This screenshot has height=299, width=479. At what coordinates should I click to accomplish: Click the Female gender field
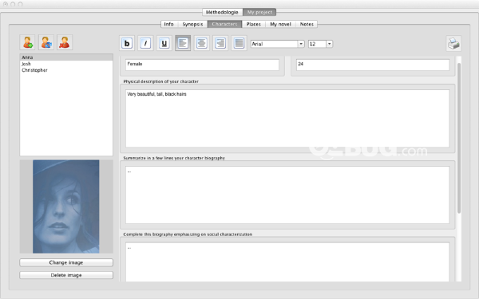(x=202, y=65)
